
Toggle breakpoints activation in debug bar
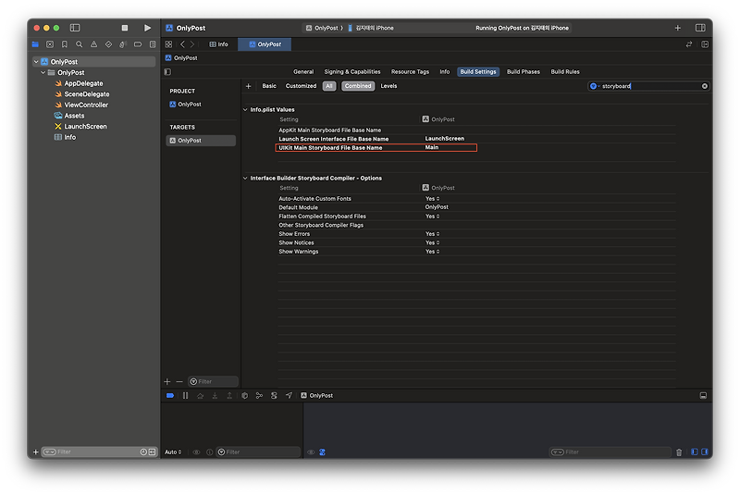click(170, 395)
